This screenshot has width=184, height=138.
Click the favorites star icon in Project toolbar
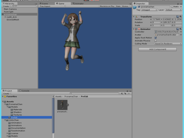pos(129,94)
